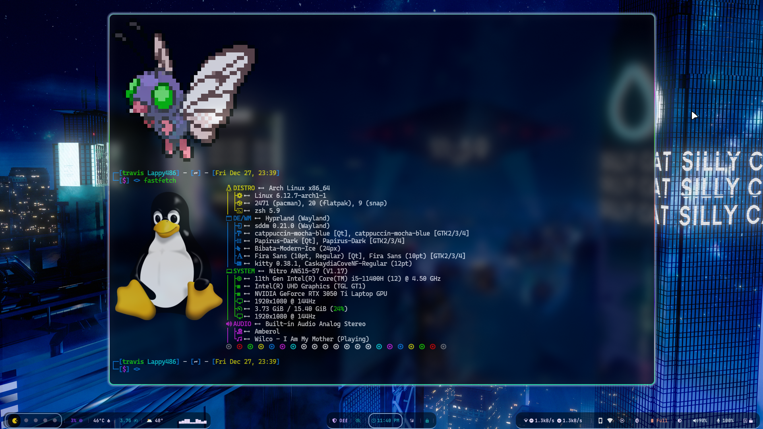Open the Wi-Fi icon next to the phone icon
This screenshot has height=429, width=763.
tap(610, 421)
